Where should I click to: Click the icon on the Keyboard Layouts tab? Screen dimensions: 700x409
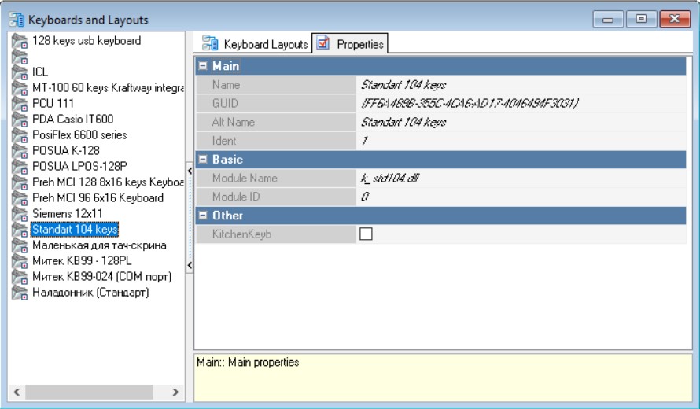(x=210, y=44)
